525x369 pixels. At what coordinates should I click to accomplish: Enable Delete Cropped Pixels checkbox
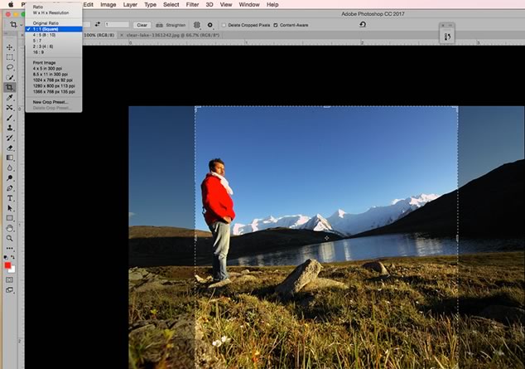[224, 25]
